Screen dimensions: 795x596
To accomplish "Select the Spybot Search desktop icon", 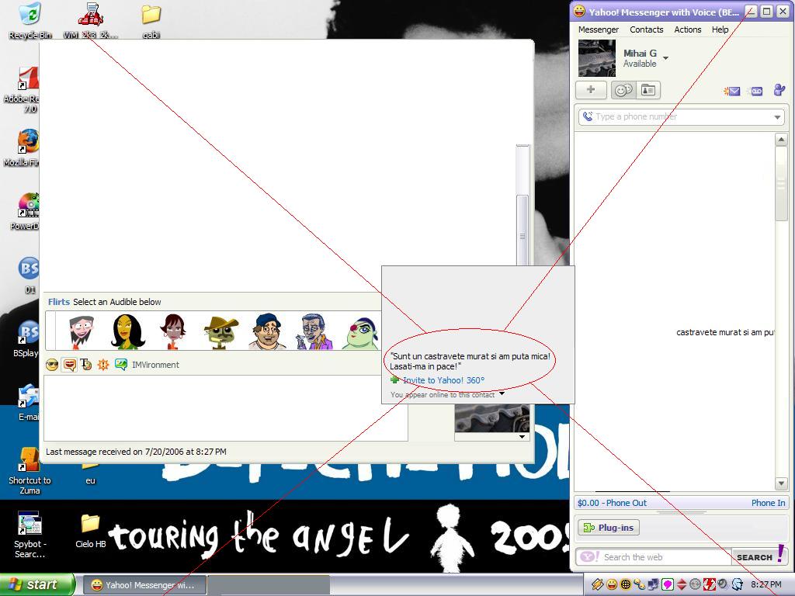I will coord(30,535).
